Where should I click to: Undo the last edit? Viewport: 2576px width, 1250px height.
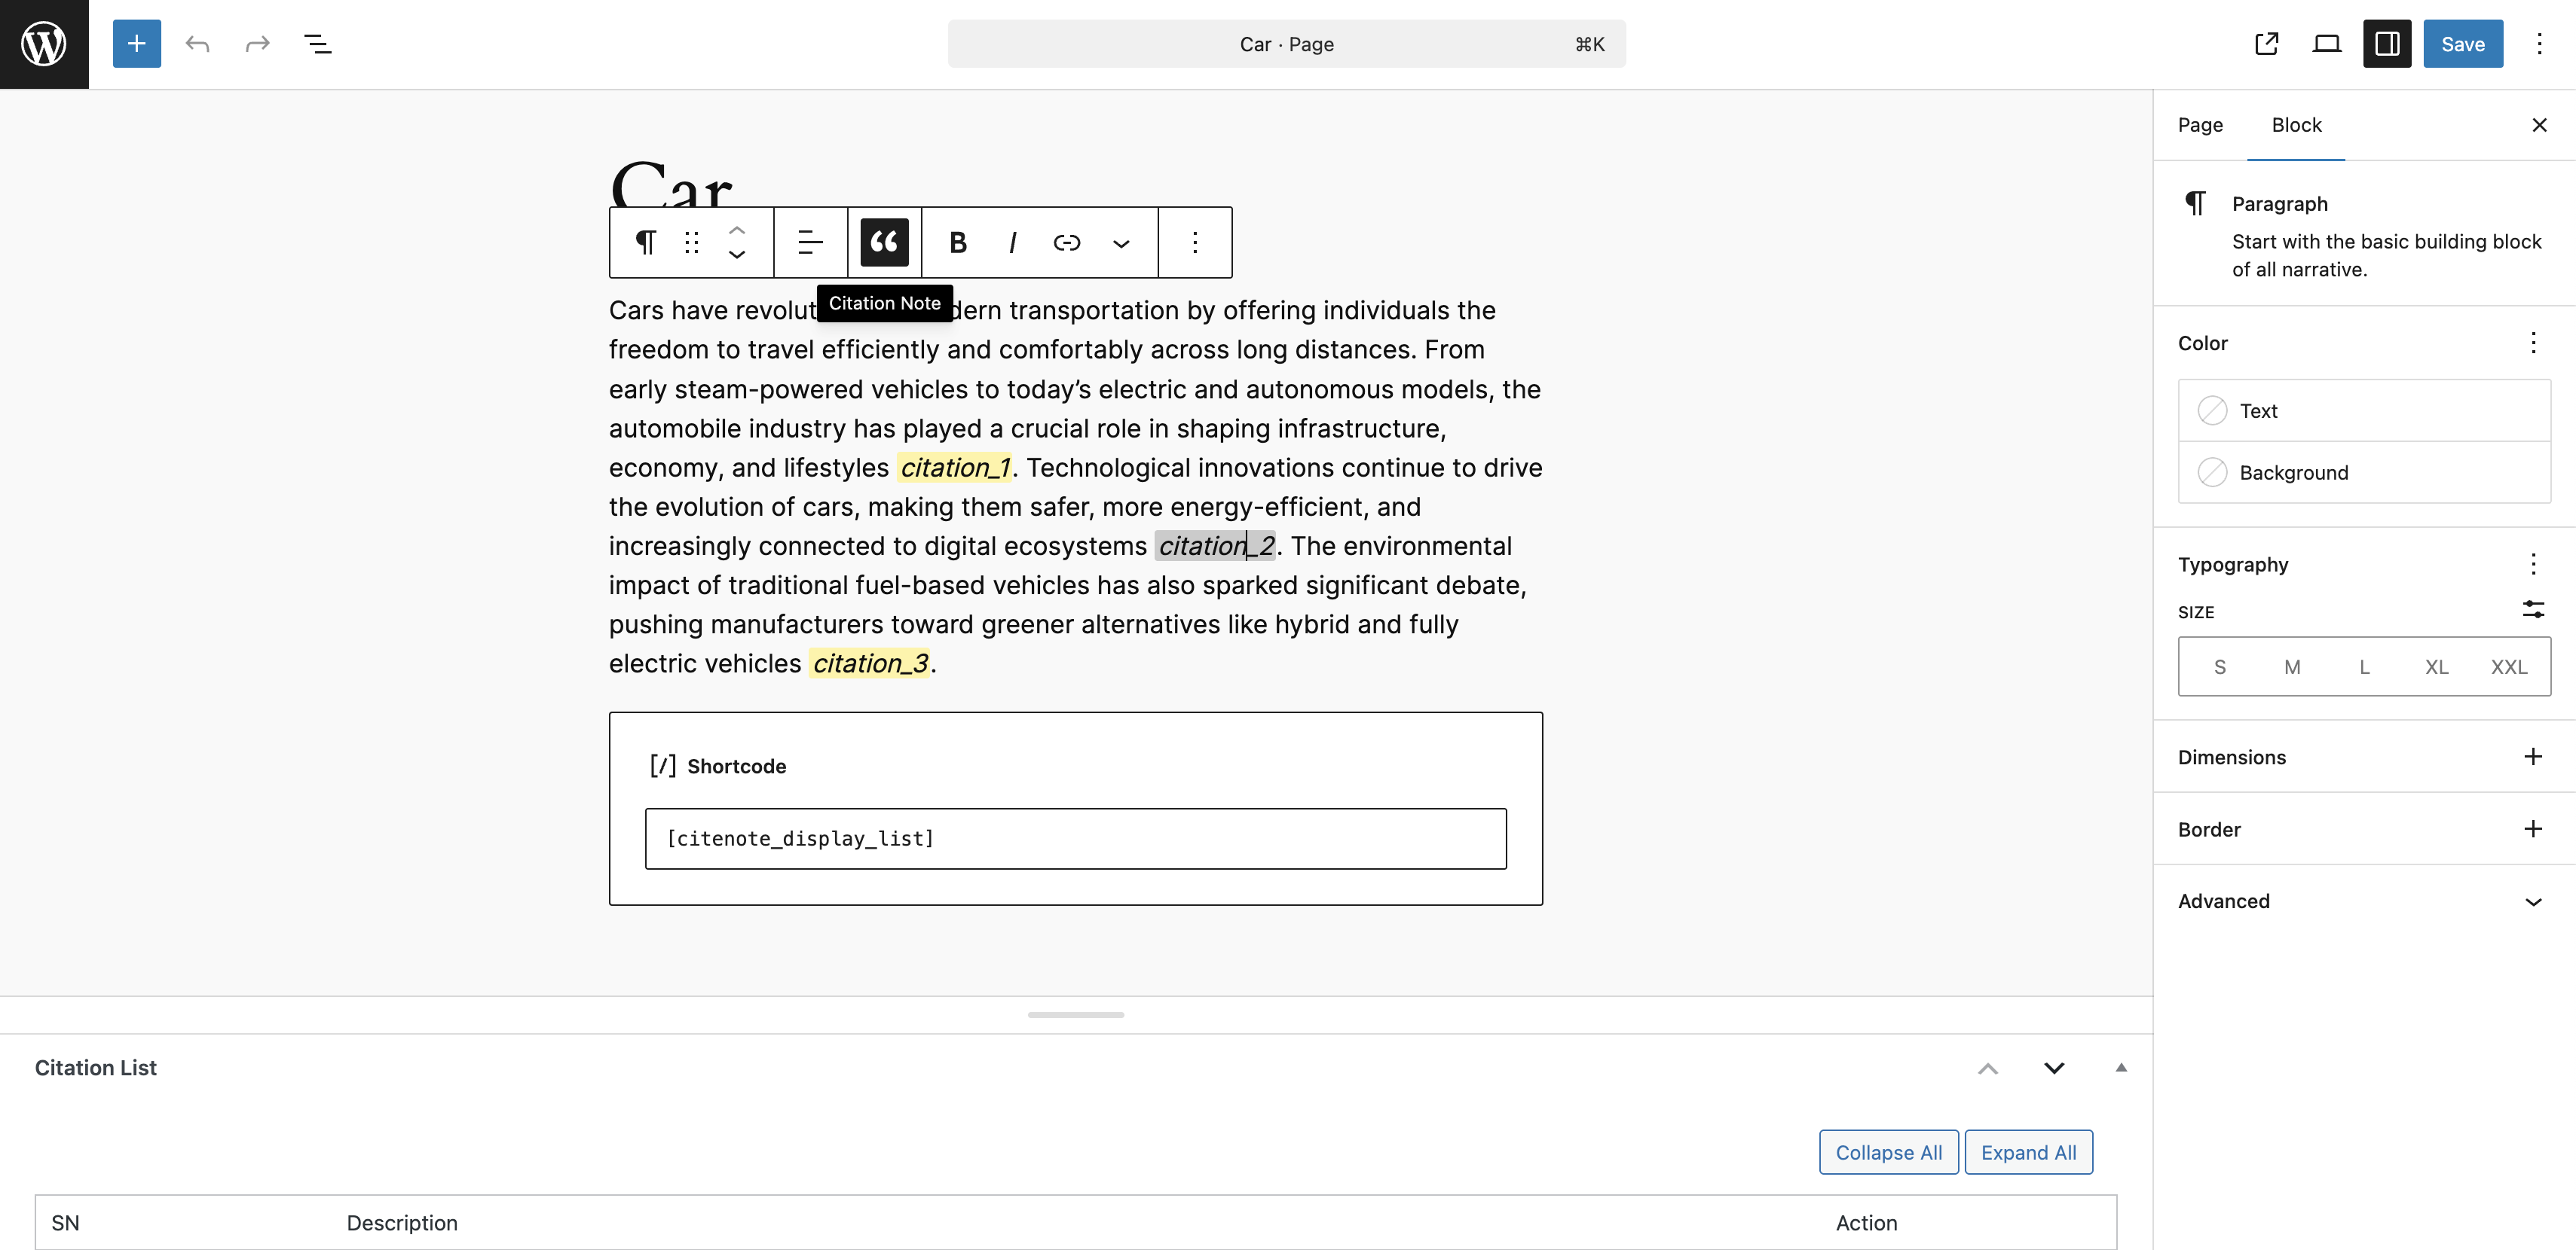pyautogui.click(x=197, y=44)
